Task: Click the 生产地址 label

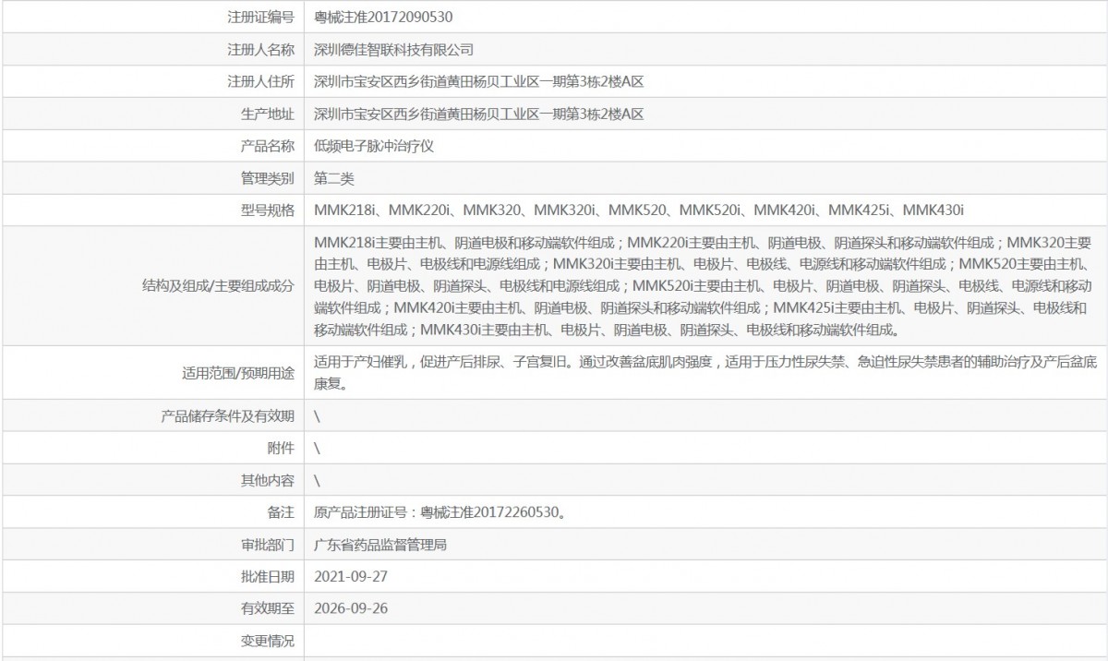Action: point(268,114)
